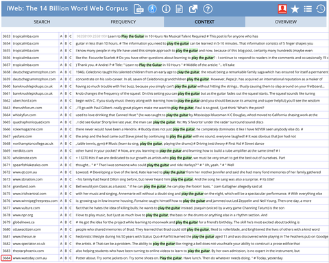Screen dimensions: 329x263
Task: Open the list view icon
Action: [308, 9]
